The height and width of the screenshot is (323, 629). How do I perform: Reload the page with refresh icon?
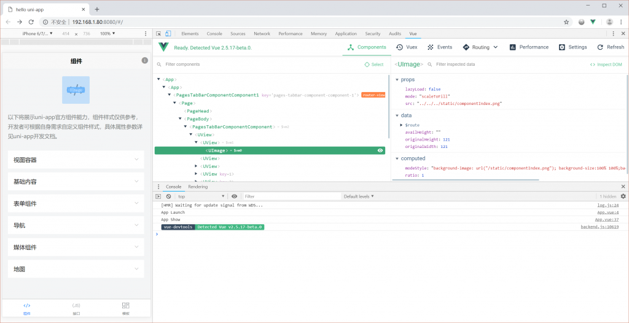point(31,22)
